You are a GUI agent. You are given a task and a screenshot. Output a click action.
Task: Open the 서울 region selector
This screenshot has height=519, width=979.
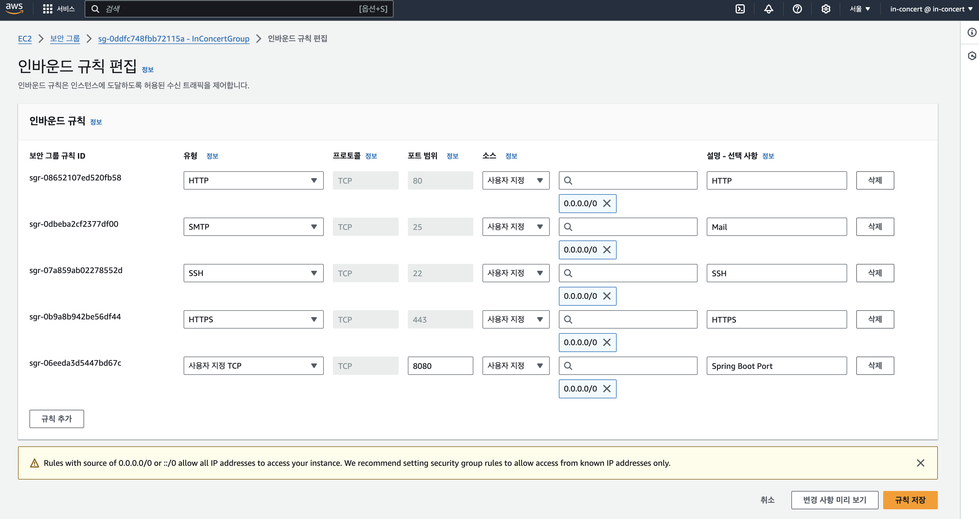click(860, 8)
